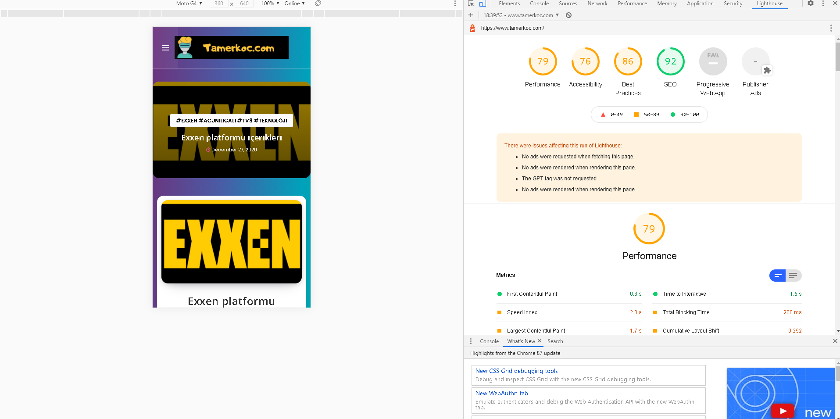Click the viewport height field showing 640

[244, 4]
